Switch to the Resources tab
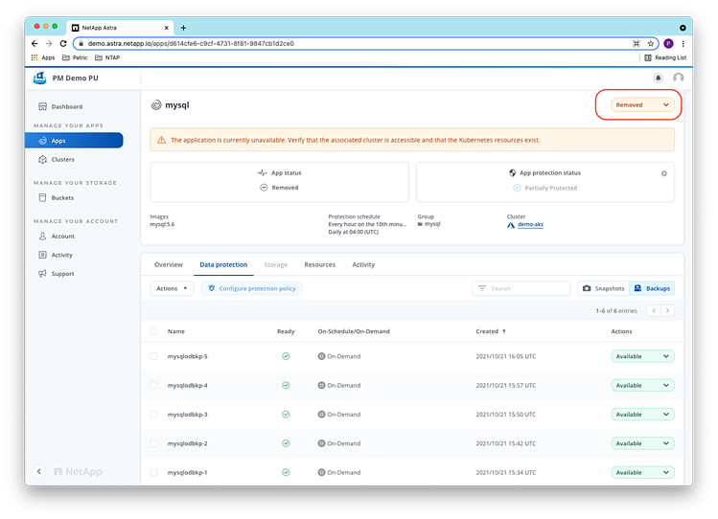 [319, 264]
